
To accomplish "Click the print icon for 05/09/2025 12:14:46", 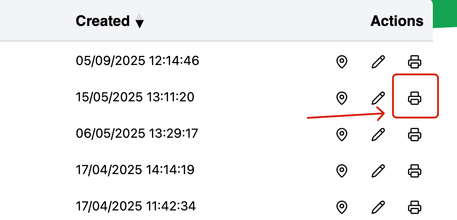I will pos(414,62).
